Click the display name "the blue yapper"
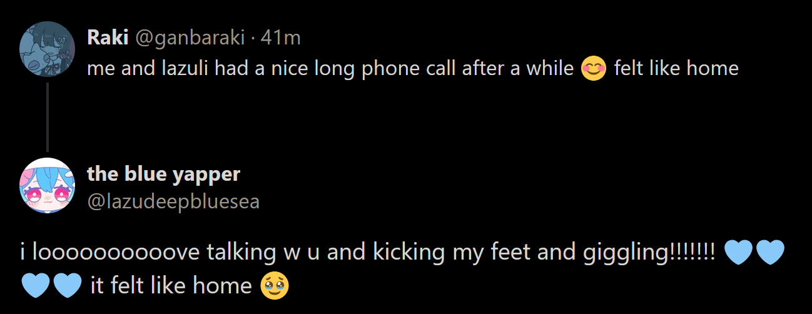Image resolution: width=812 pixels, height=314 pixels. 163,174
